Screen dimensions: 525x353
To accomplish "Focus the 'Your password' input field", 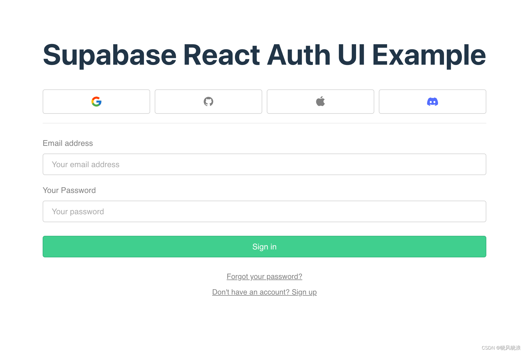I will coord(264,211).
